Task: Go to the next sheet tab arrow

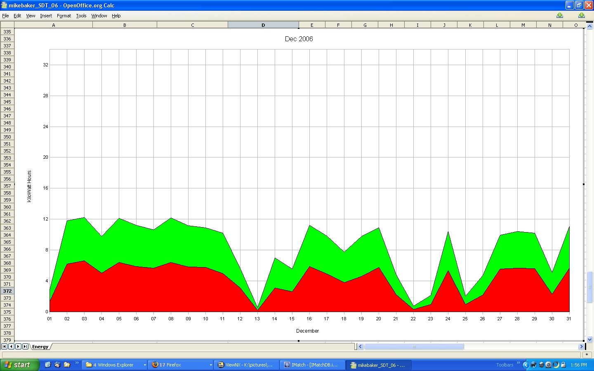Action: 18,347
